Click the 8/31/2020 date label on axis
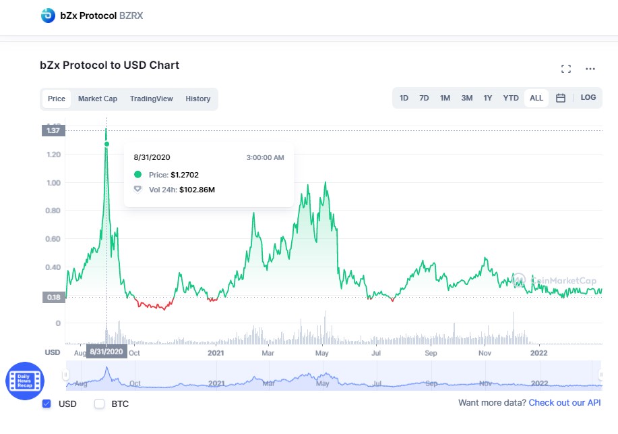The image size is (618, 434). 106,352
